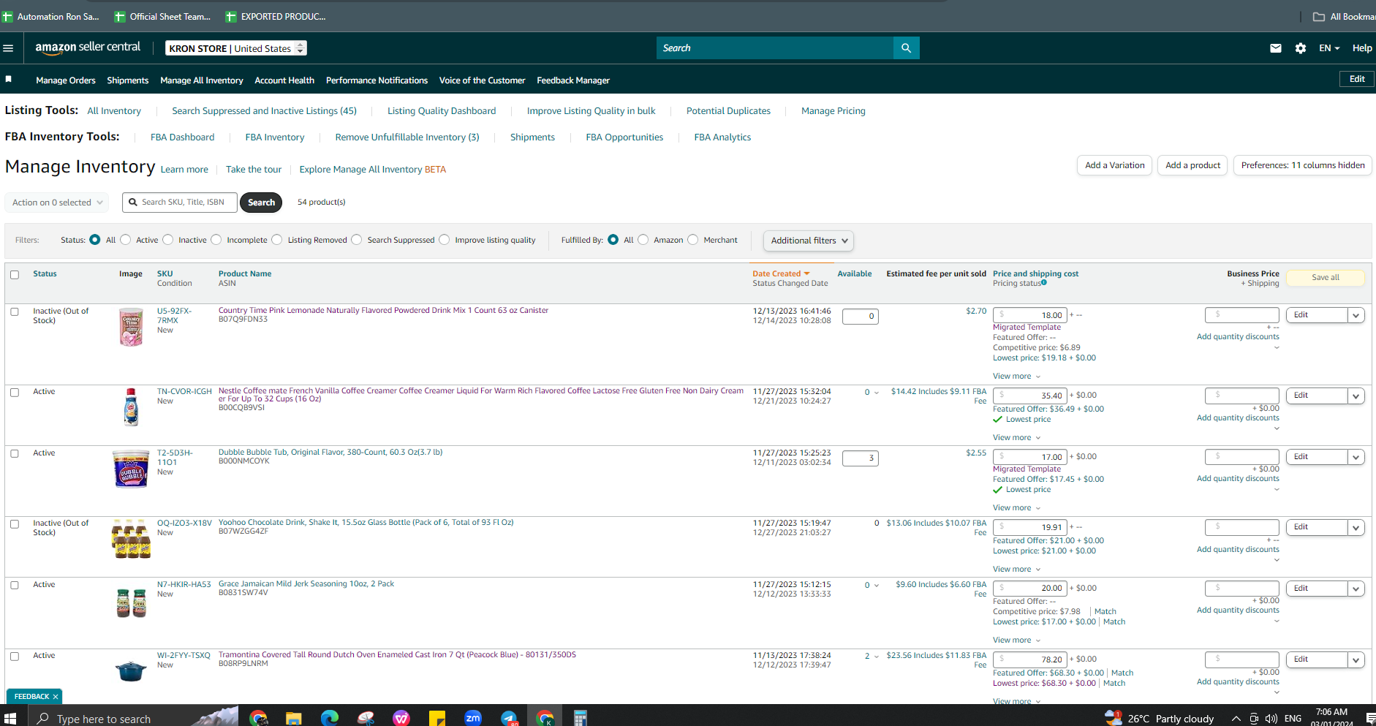Click the Country Time Lemonade product image
This screenshot has height=726, width=1376.
(131, 327)
